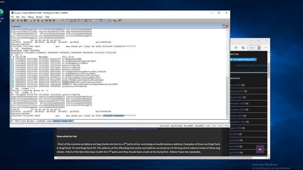
Task: Click the Stop Debugging toolbar icon
Action: pyautogui.click(x=38, y=21)
